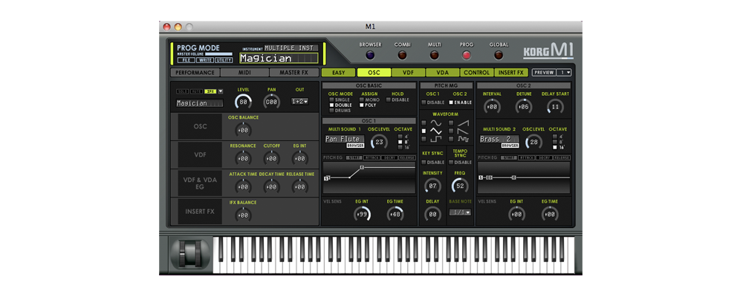743x297 pixels.
Task: Select the falling sawtooth waveform checkbox
Action: [452, 131]
